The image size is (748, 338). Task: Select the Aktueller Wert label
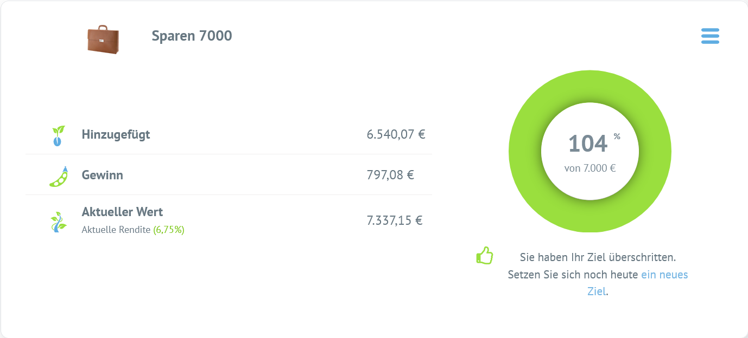pos(122,212)
